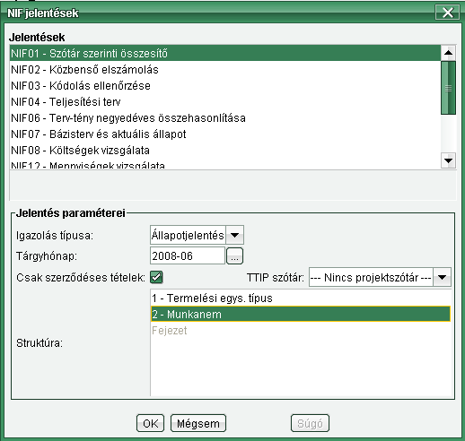Select NIF06 - Terv-tény negyedéves összehasonlítása
This screenshot has height=441, width=465.
[225, 118]
